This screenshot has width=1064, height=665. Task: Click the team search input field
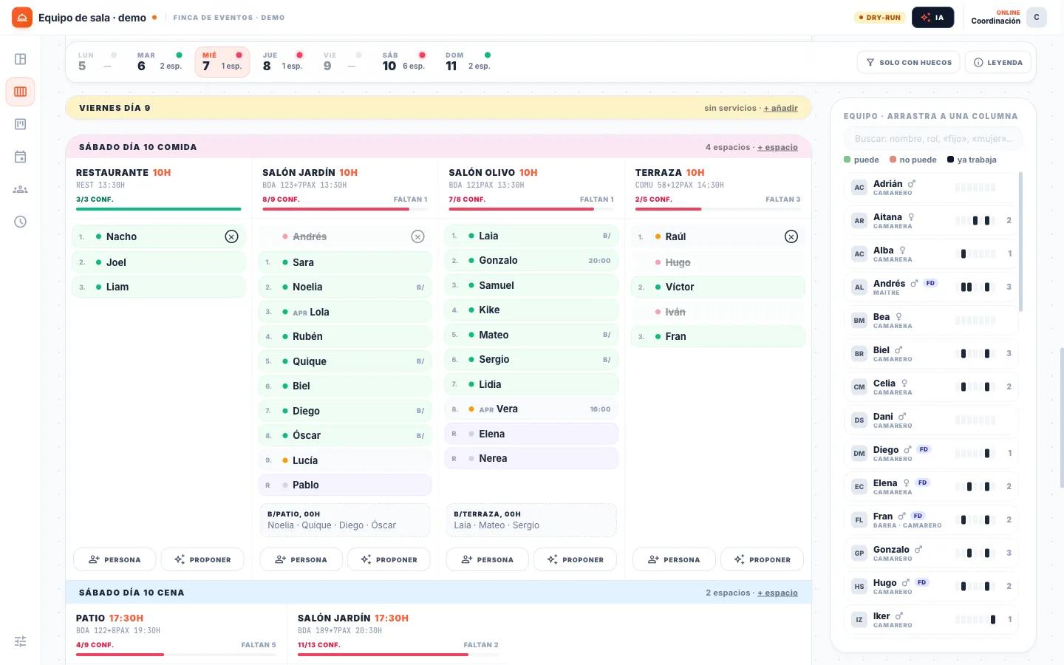932,138
